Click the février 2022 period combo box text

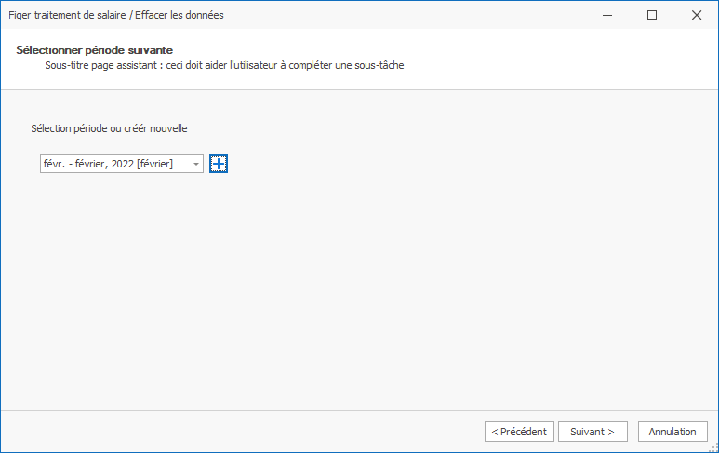coord(108,164)
